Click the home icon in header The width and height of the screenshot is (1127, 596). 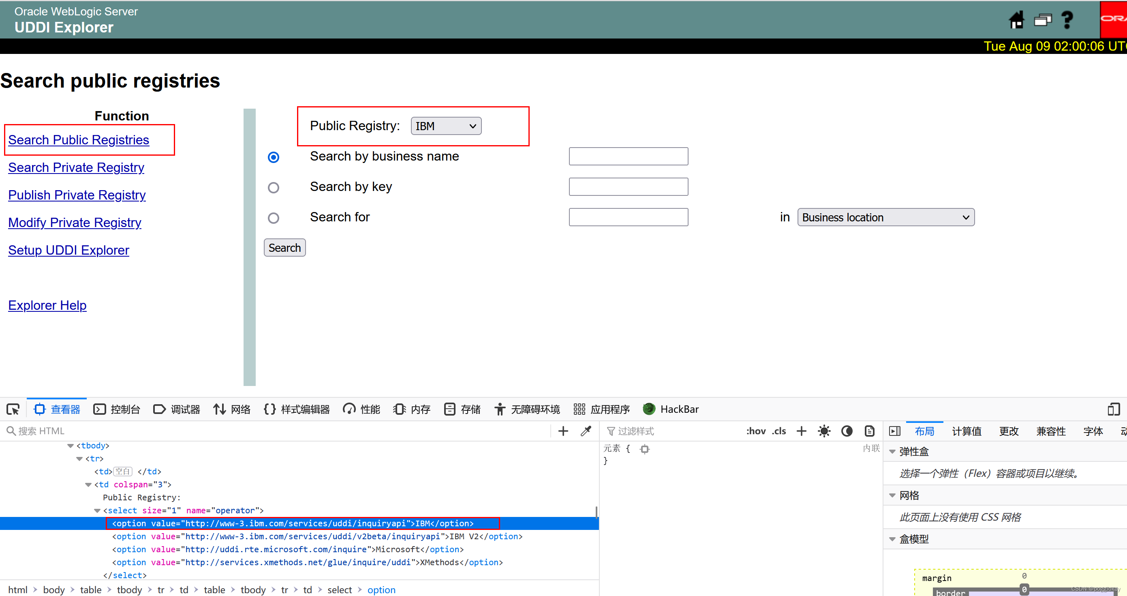click(x=1016, y=20)
